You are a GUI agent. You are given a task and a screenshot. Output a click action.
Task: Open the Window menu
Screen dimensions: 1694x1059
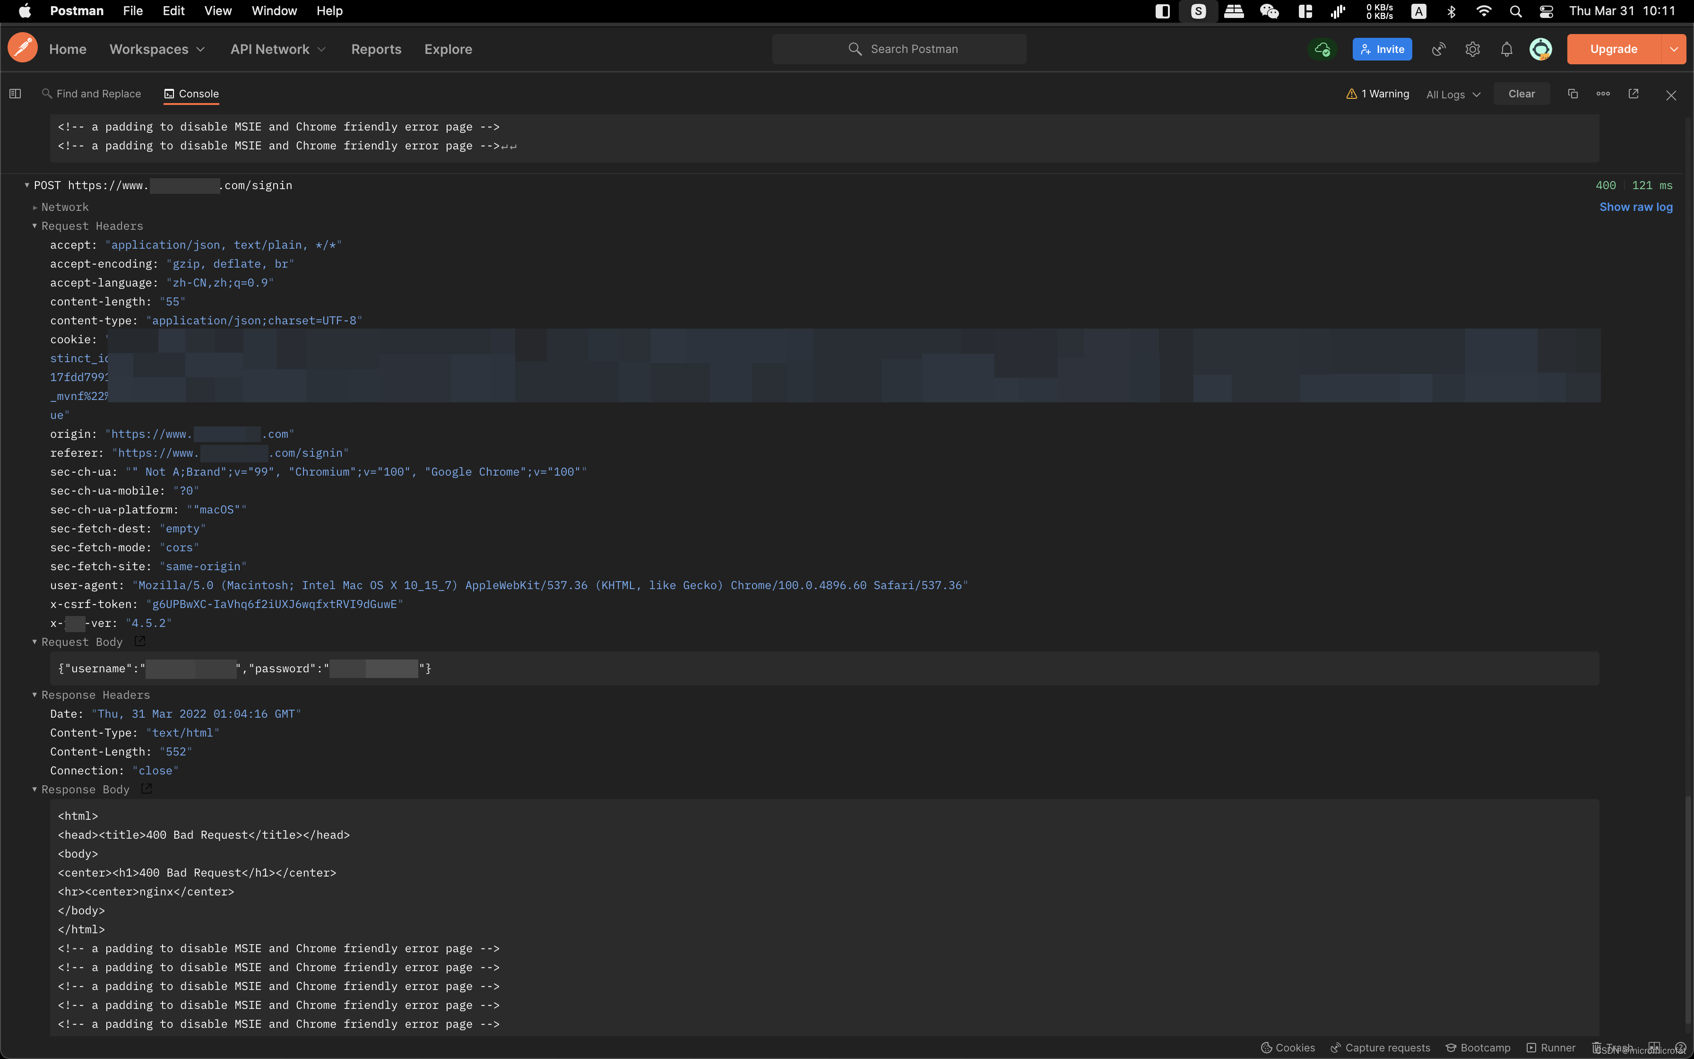274,11
